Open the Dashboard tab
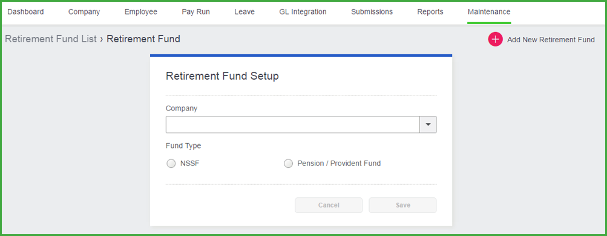Viewport: 607px width, 236px height. coord(25,12)
